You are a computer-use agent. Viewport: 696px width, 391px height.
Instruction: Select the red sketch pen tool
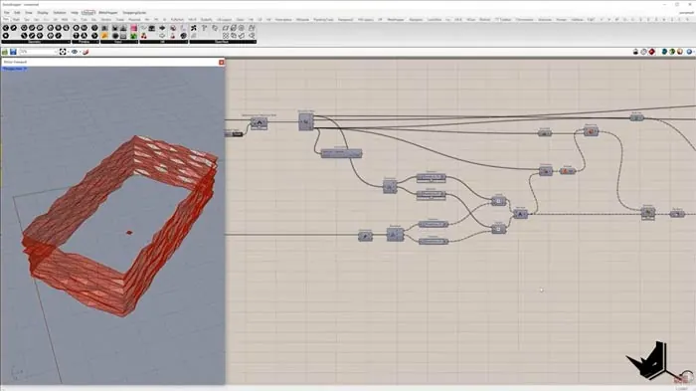pos(86,52)
